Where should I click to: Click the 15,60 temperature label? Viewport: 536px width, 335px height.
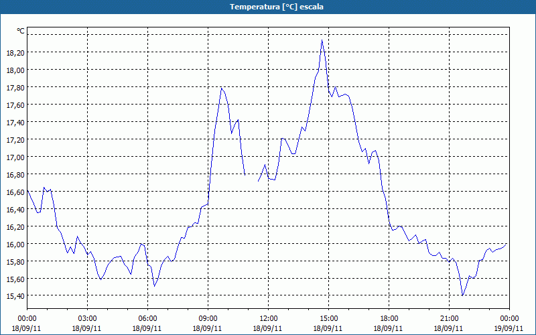15,279
